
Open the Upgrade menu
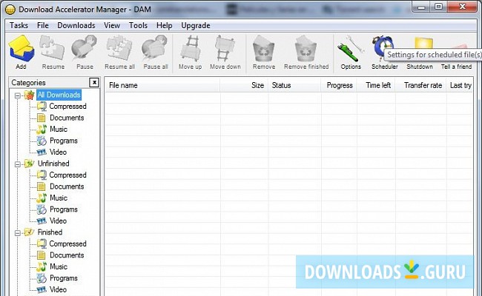(x=196, y=25)
